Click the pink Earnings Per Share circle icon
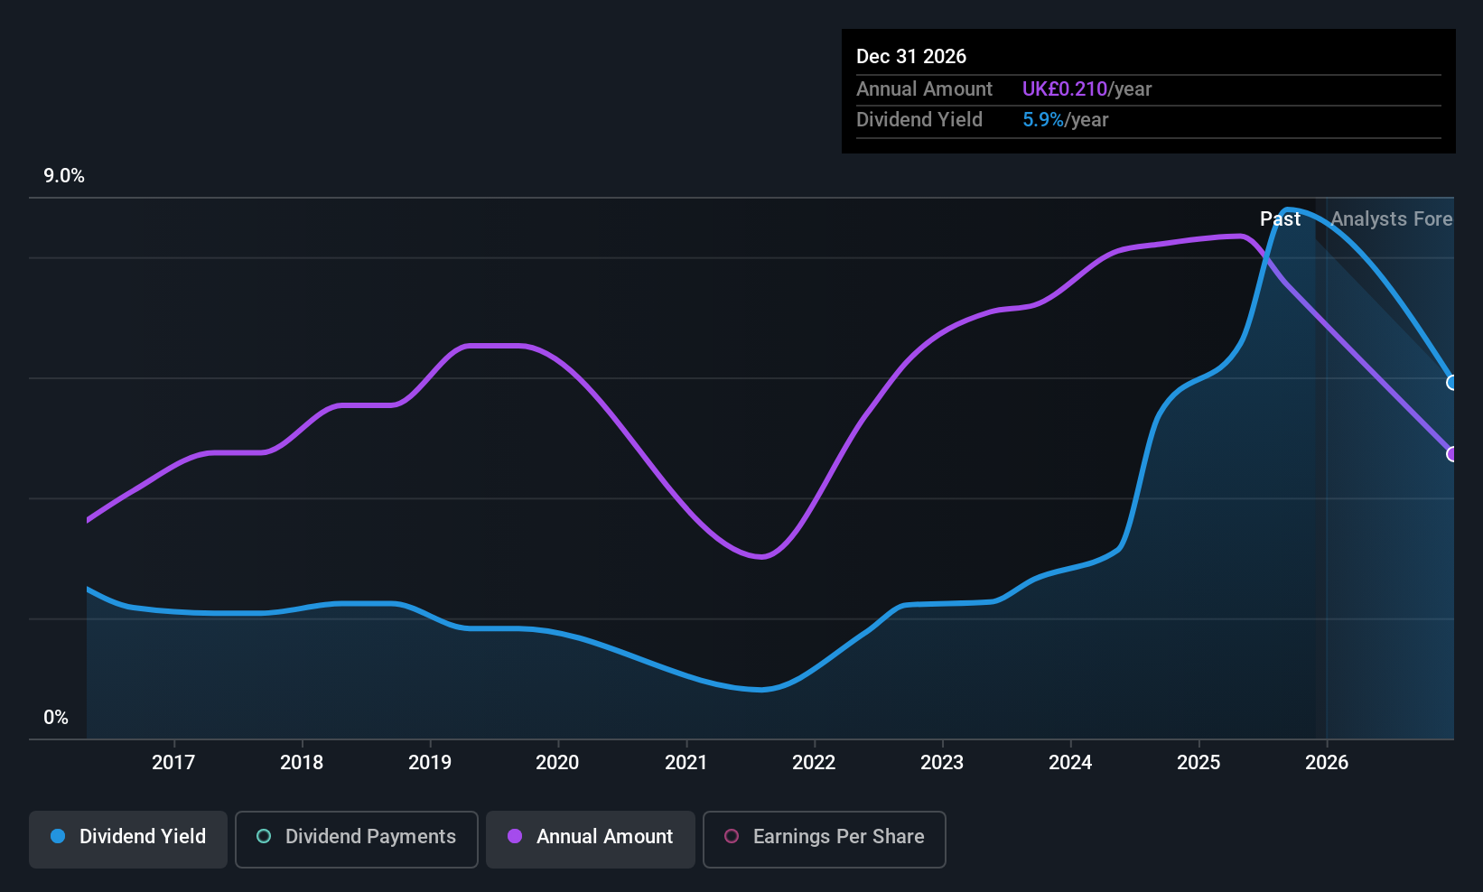 732,837
